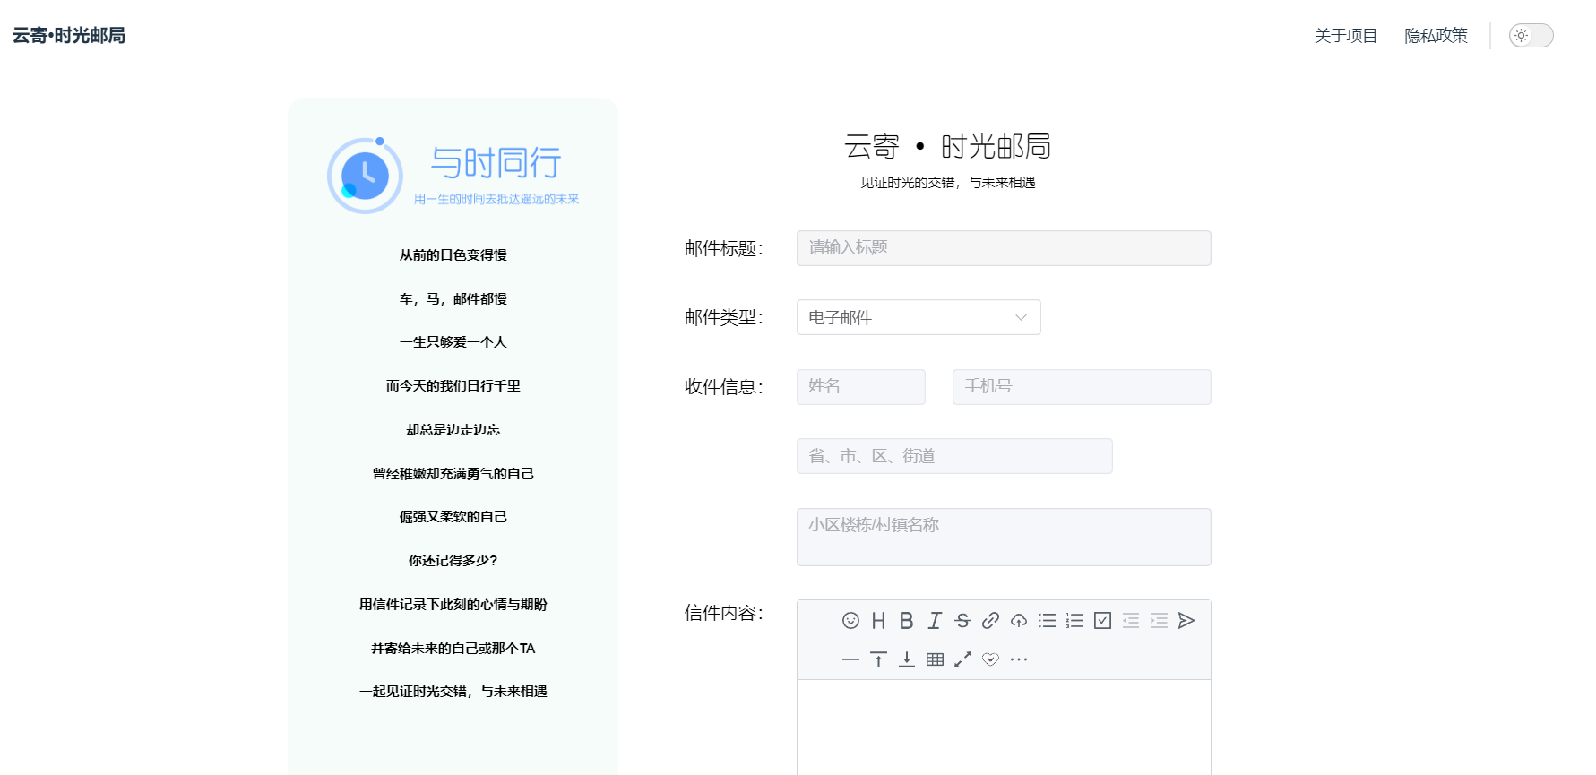This screenshot has width=1596, height=775.
Task: Toggle italic formatting in letter editor
Action: (x=935, y=620)
